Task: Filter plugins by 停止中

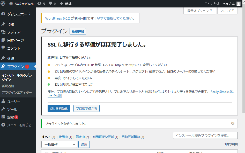Action: tap(80, 137)
